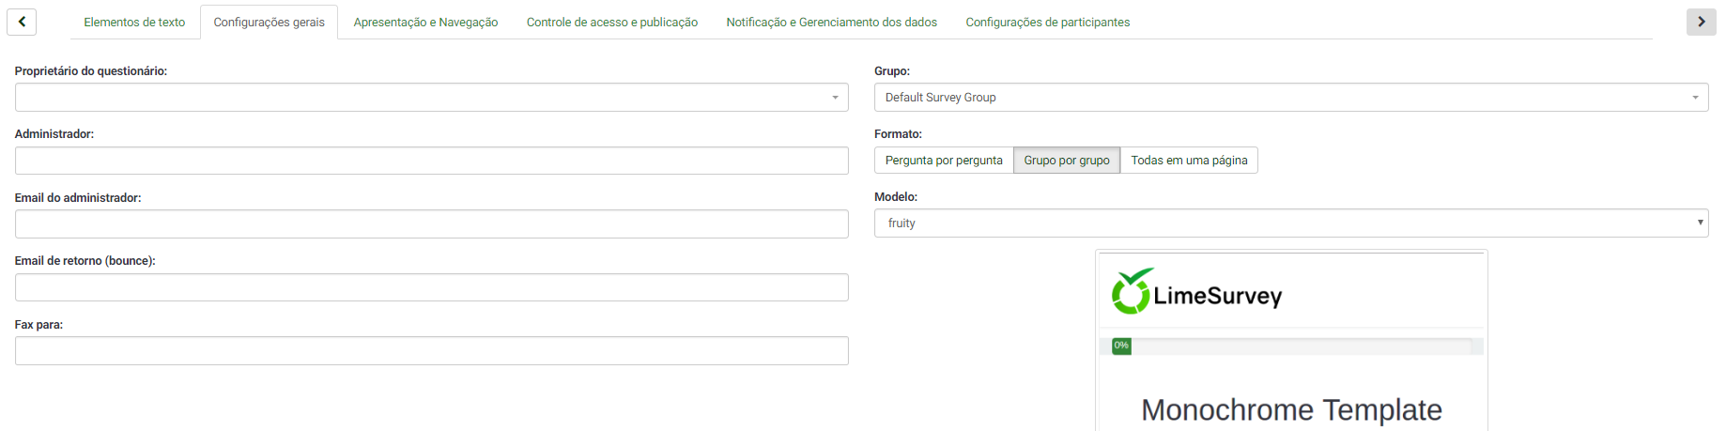Open Apresentação e Navegação tab
Screen dimensions: 1726x431
[425, 23]
